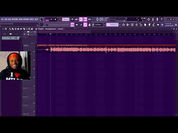Viewport: 178px width, 133px height.
Task: Click the power restart icon in toolbar
Action: point(149,19)
